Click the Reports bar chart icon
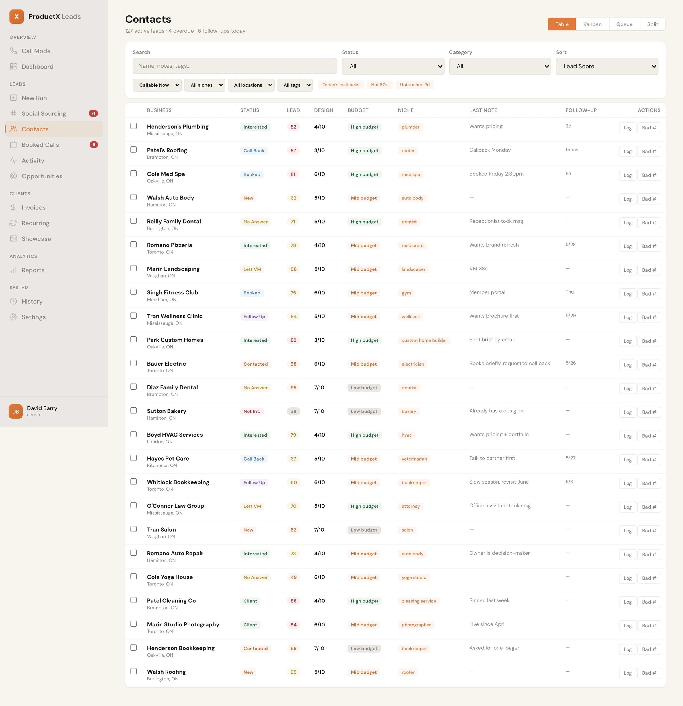This screenshot has height=706, width=683. point(13,270)
